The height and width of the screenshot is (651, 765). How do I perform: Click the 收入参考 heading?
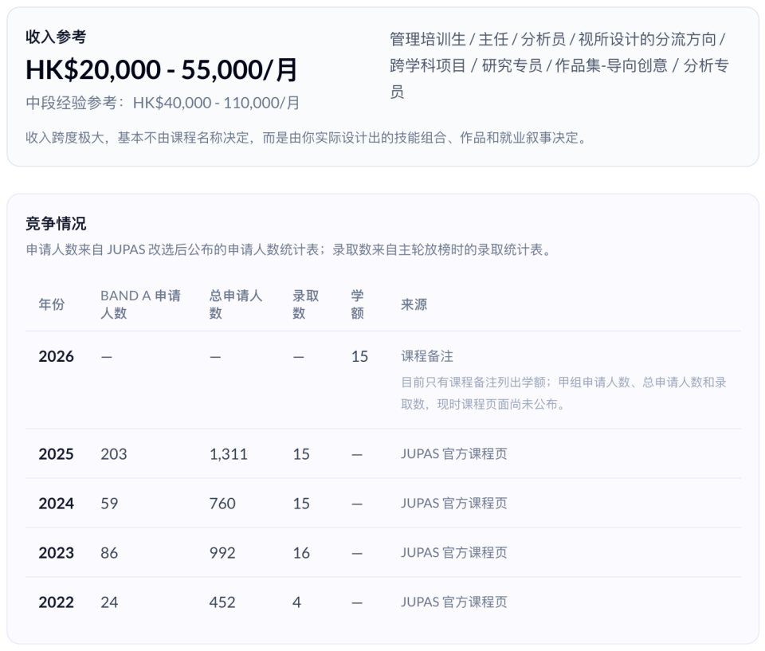(56, 37)
